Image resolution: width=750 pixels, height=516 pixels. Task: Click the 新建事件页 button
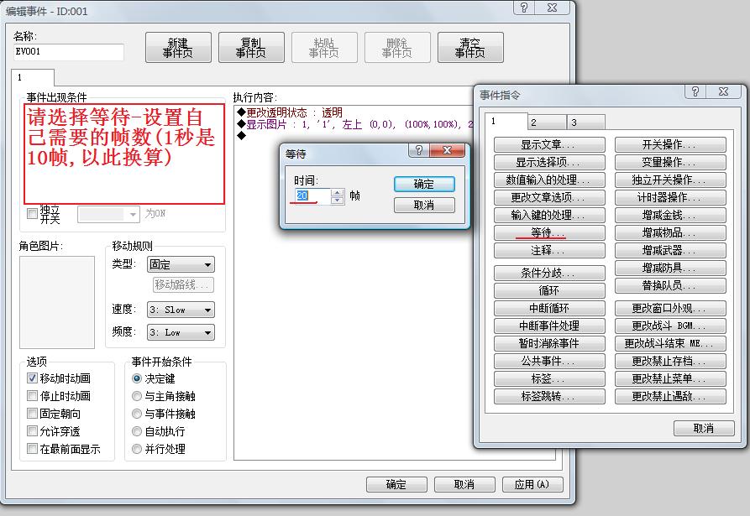178,48
